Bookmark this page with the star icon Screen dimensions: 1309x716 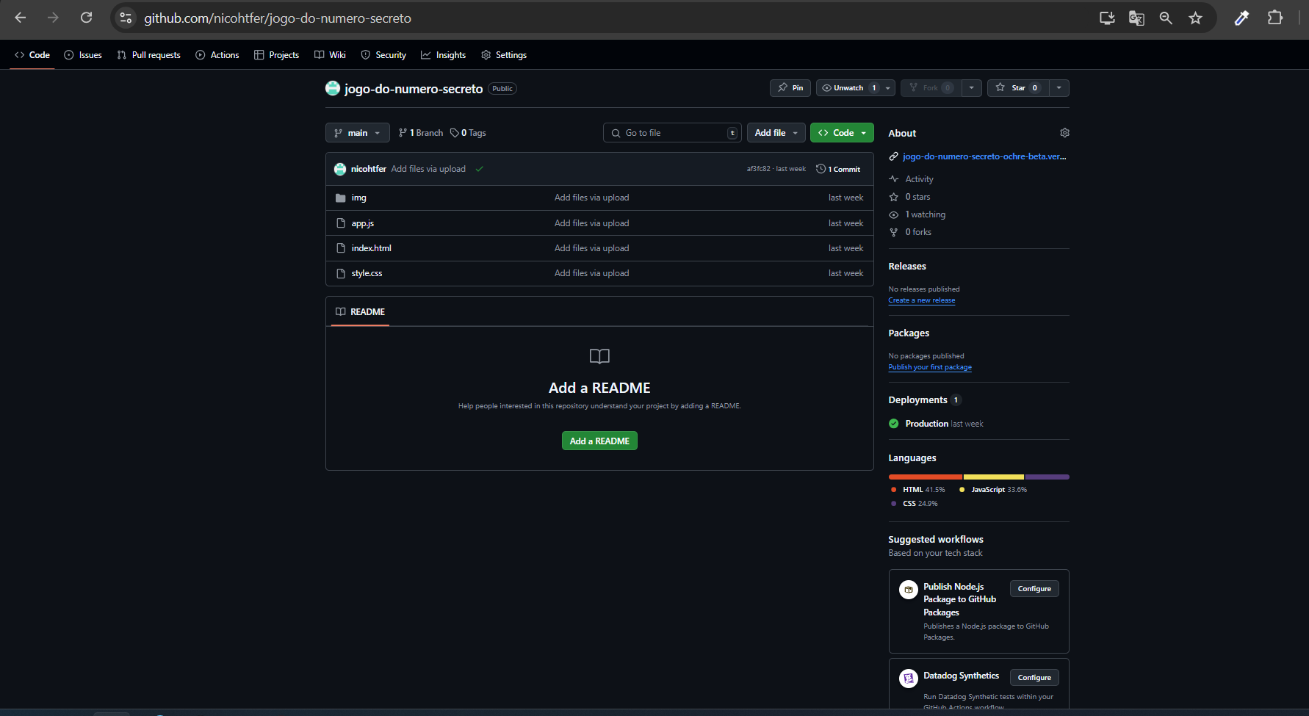(1195, 18)
